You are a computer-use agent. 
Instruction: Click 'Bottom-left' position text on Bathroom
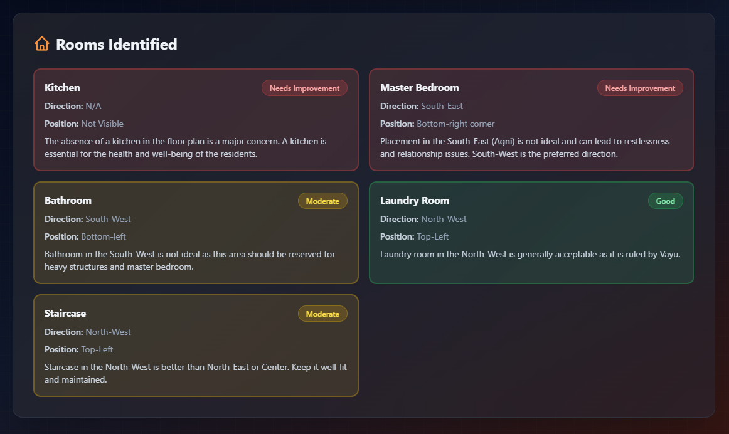(x=104, y=236)
